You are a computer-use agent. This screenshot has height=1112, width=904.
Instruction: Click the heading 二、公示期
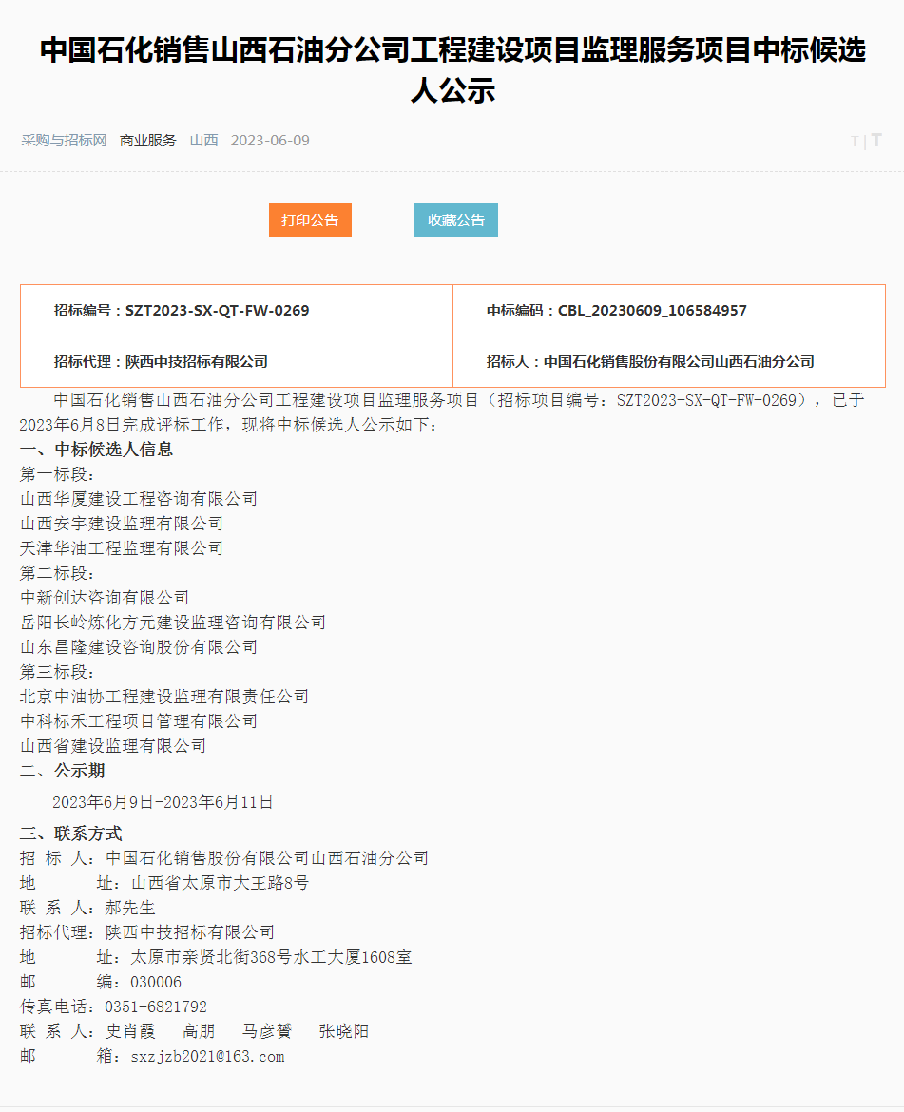tap(63, 771)
